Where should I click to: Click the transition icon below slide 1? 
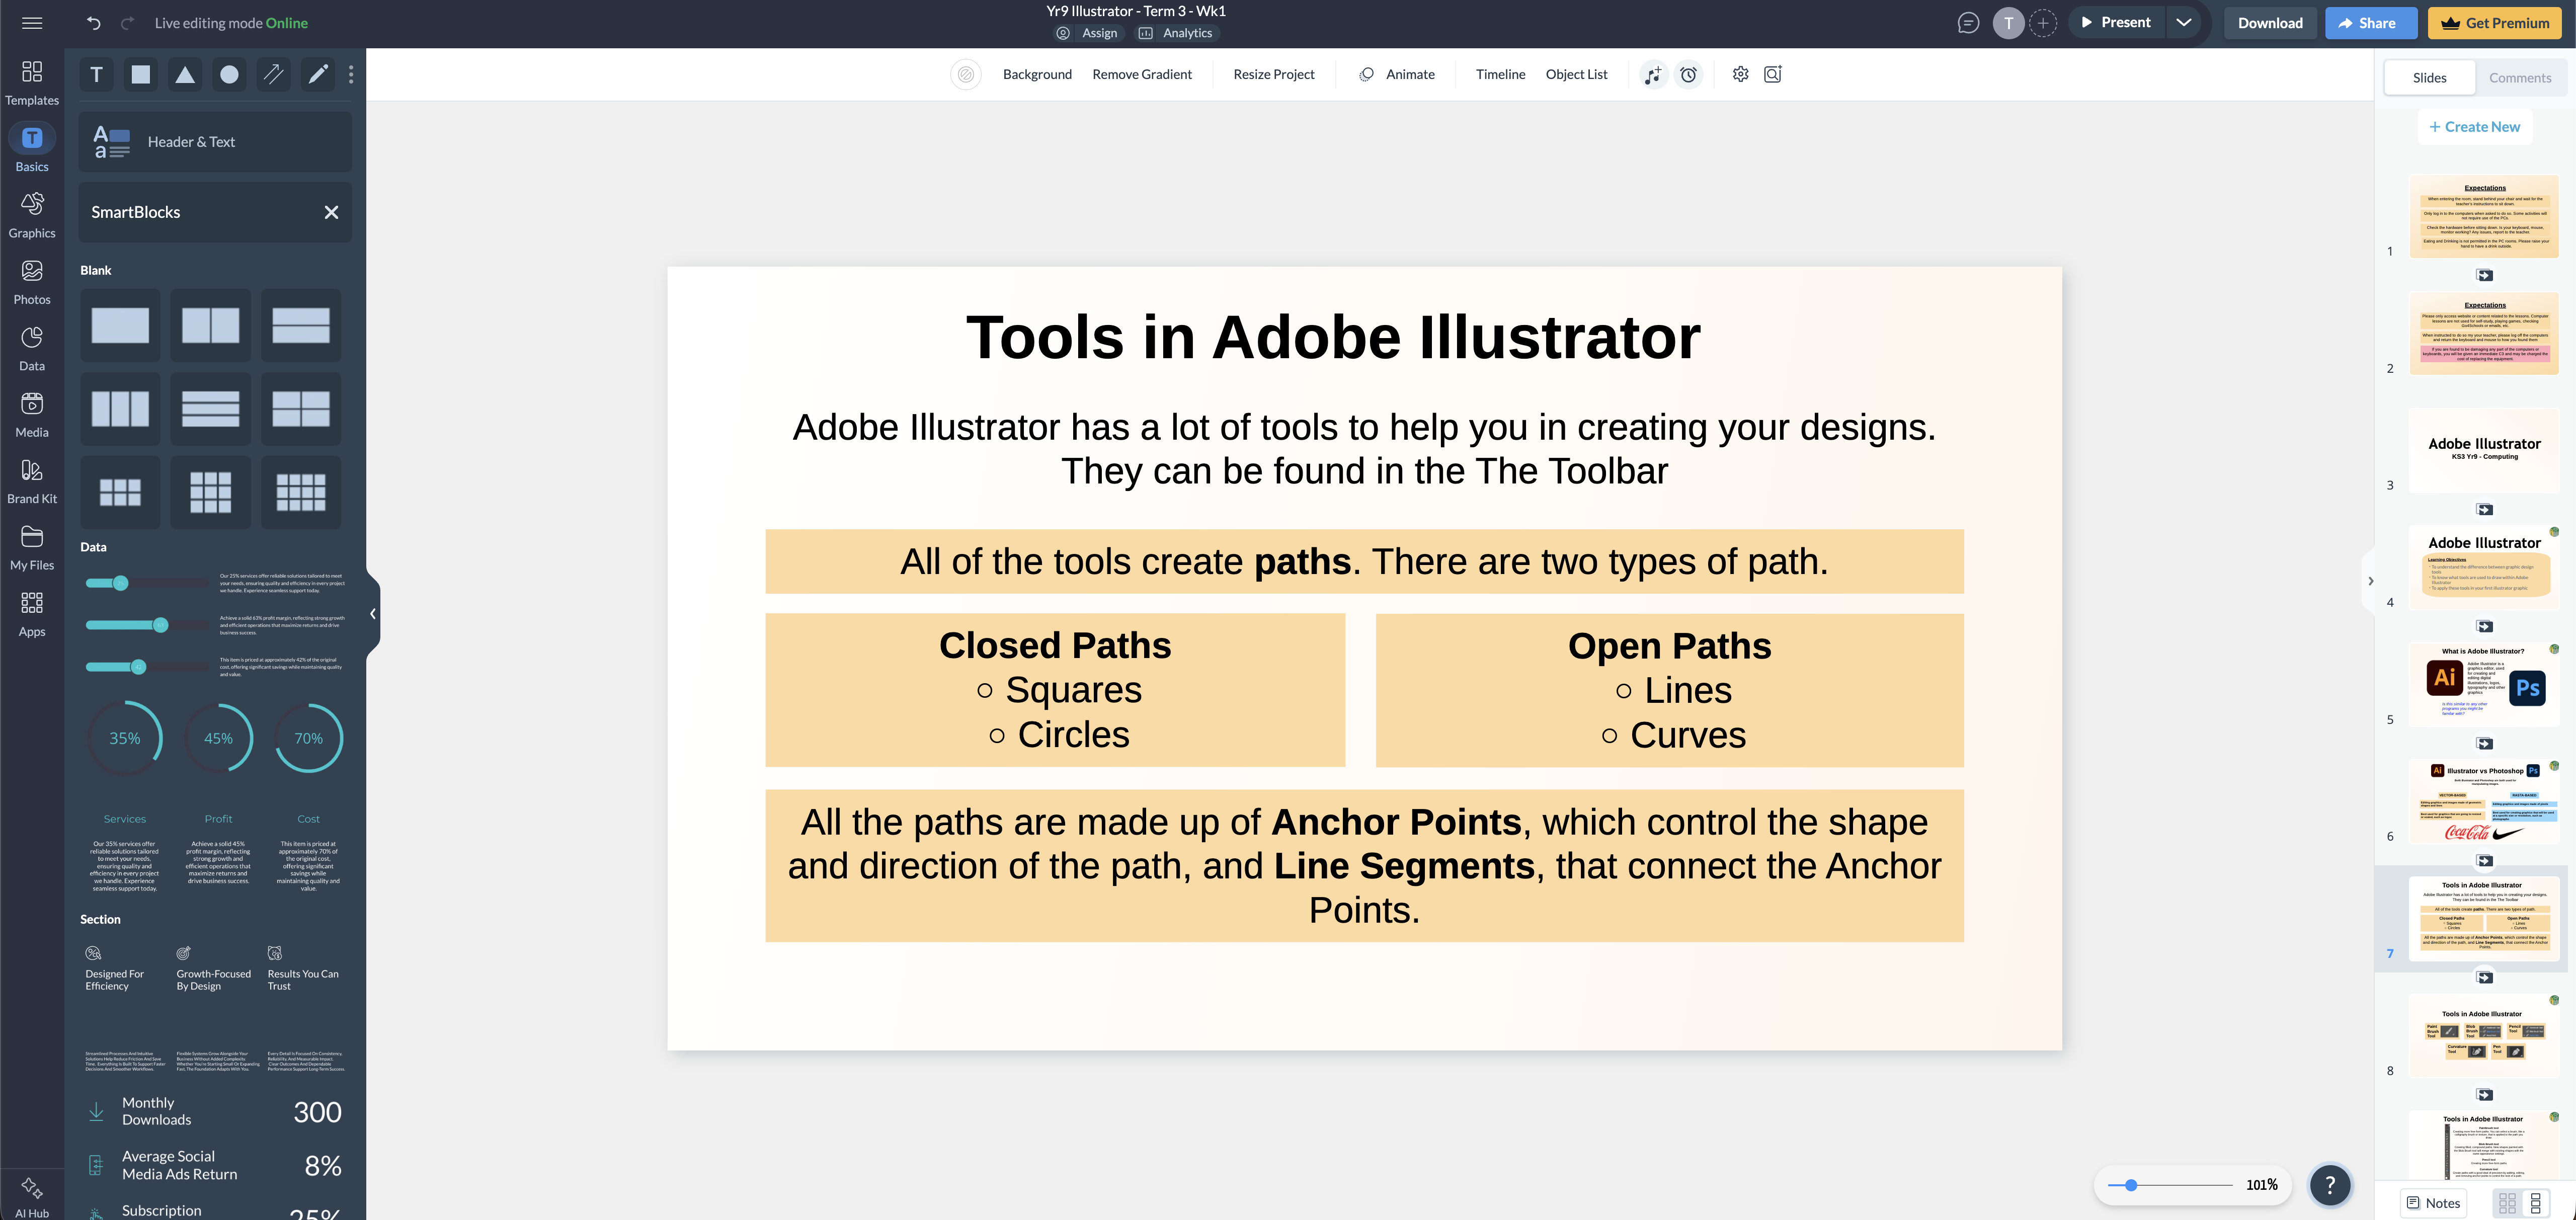coord(2484,275)
